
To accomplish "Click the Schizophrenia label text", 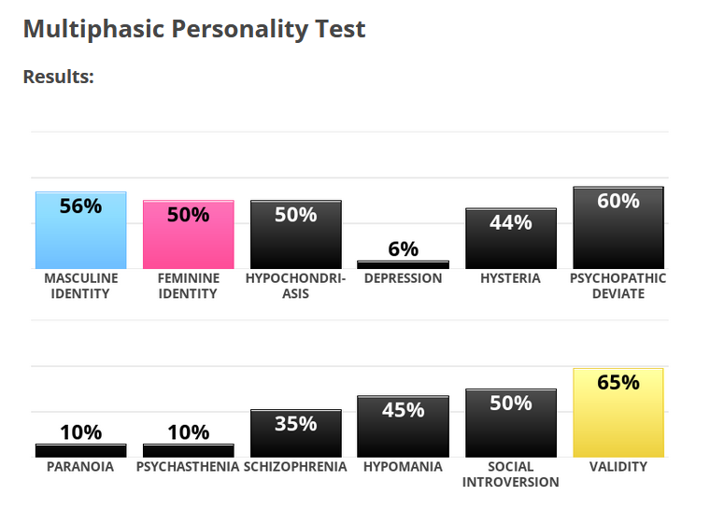I will 295,467.
